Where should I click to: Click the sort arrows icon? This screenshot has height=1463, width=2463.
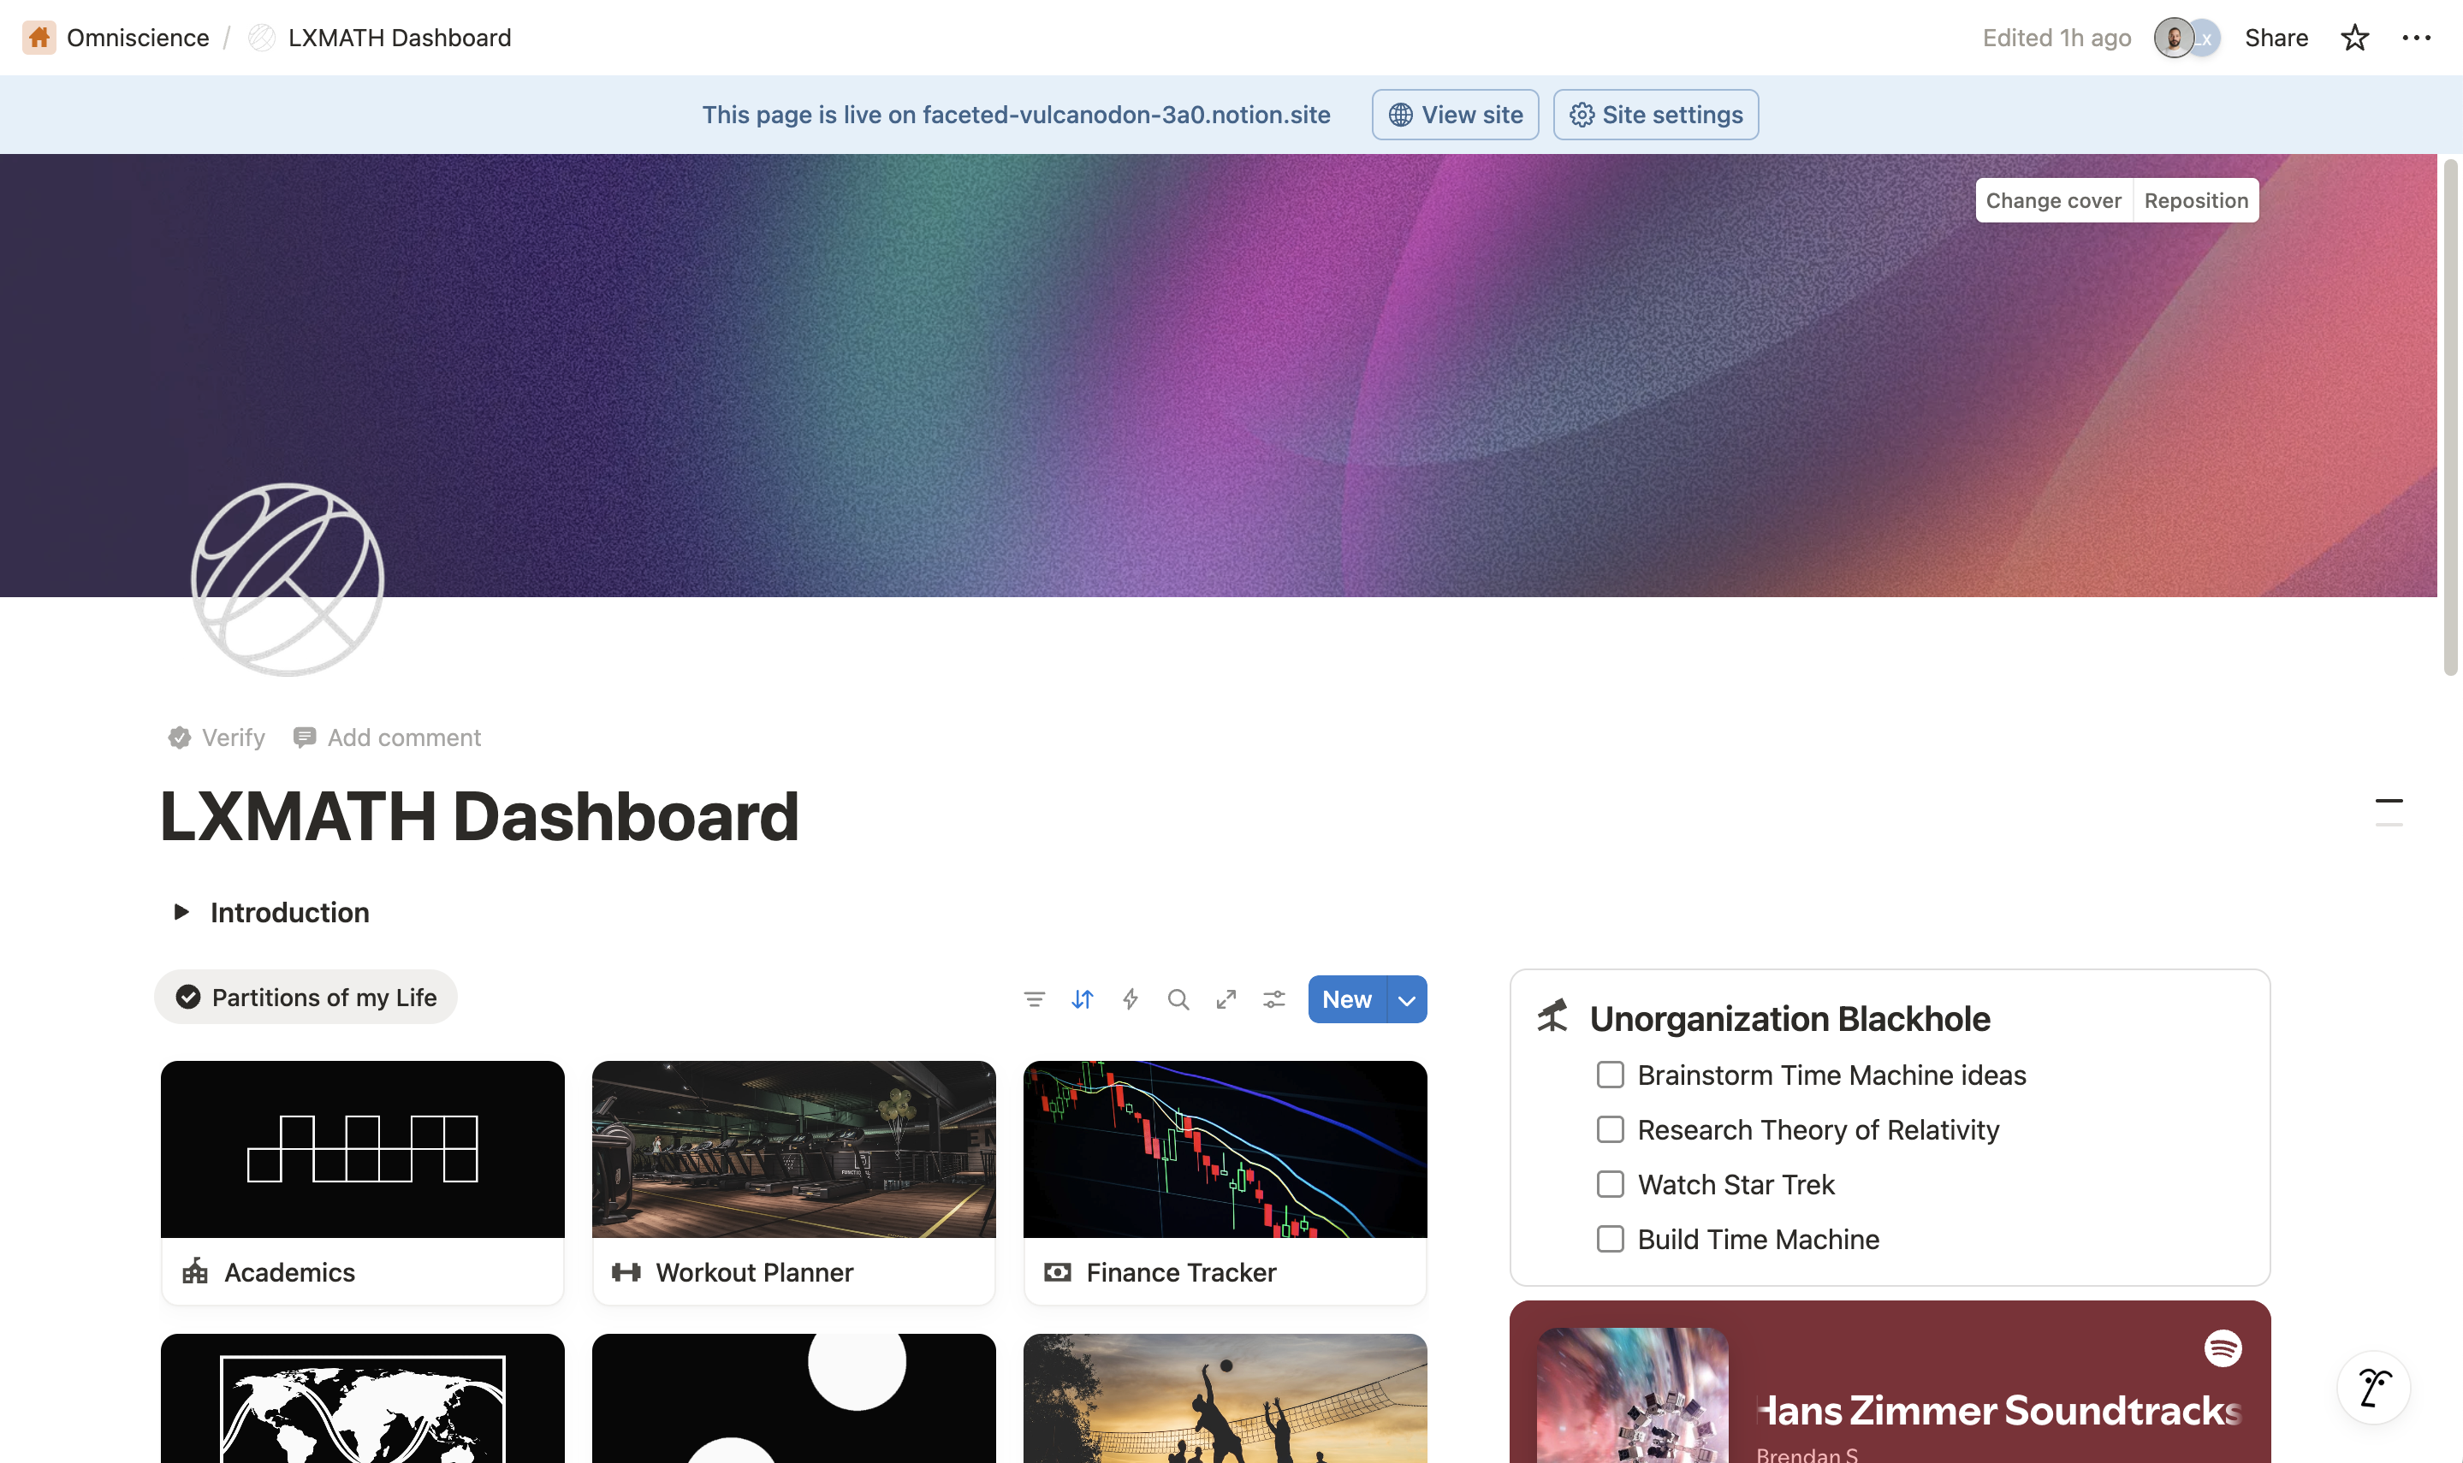(x=1082, y=999)
